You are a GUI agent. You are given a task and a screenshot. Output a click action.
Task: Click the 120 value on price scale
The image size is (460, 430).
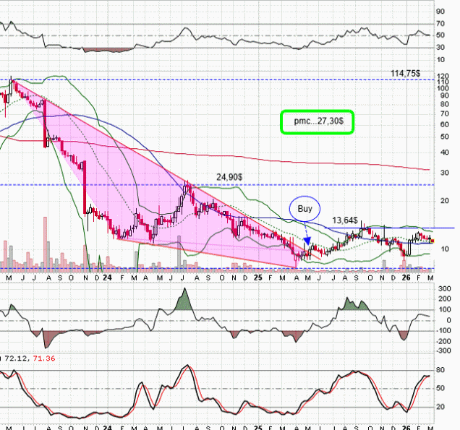(x=440, y=74)
